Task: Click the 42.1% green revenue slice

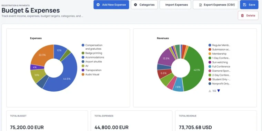Action: click(196, 70)
